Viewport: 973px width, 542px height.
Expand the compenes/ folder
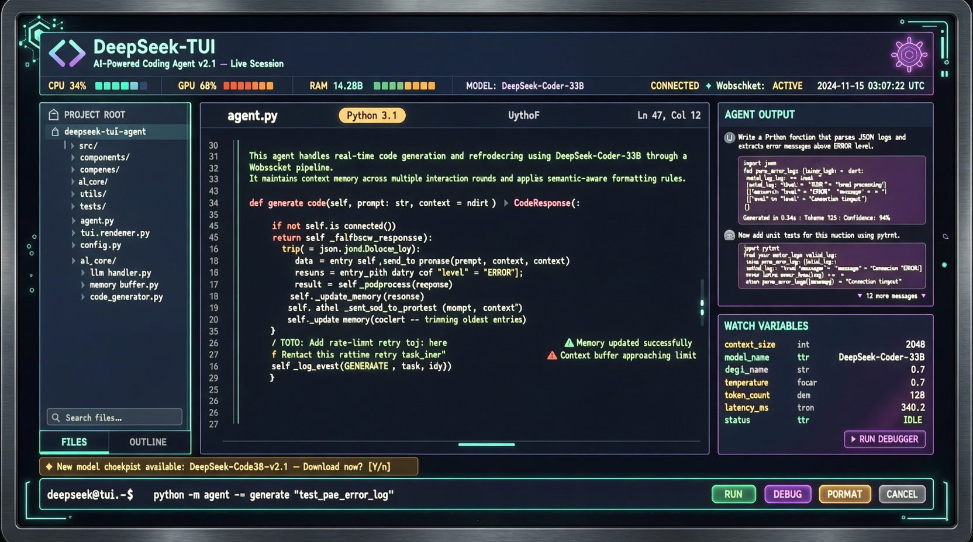(x=73, y=170)
